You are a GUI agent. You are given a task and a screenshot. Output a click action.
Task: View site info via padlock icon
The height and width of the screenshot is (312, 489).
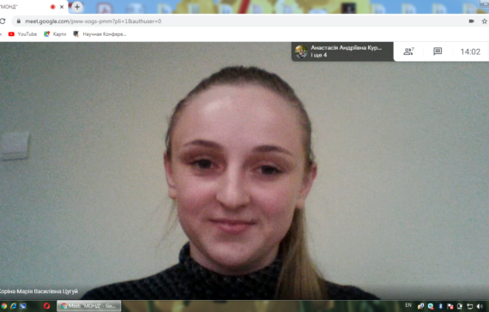coord(18,21)
